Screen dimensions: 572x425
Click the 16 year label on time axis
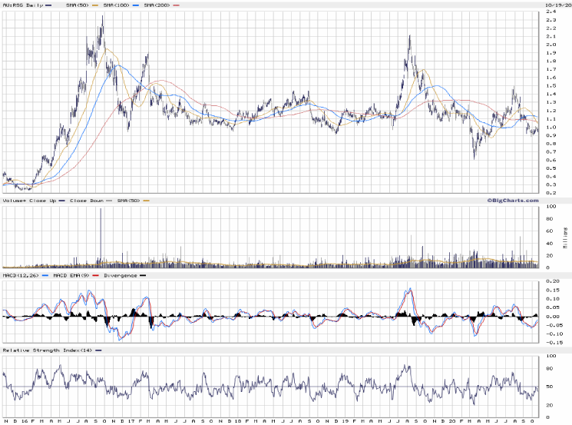point(24,421)
